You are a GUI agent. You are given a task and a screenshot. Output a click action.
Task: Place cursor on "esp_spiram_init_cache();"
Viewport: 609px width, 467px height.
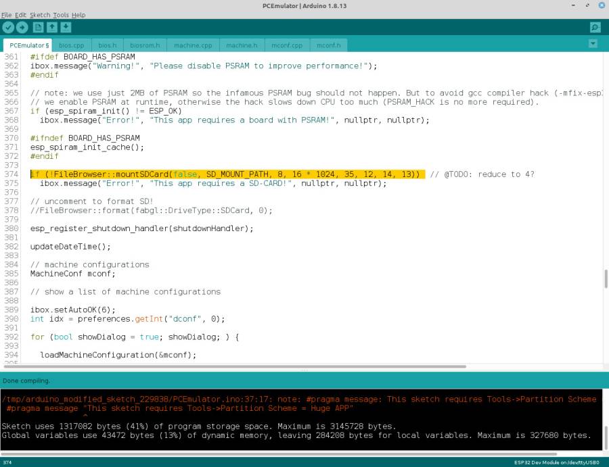click(x=87, y=147)
